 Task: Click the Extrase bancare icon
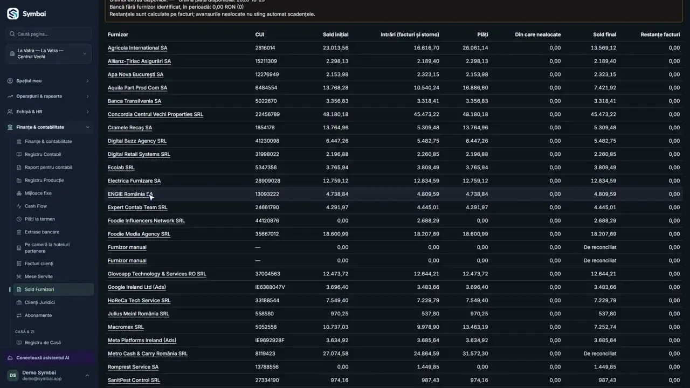coord(19,232)
